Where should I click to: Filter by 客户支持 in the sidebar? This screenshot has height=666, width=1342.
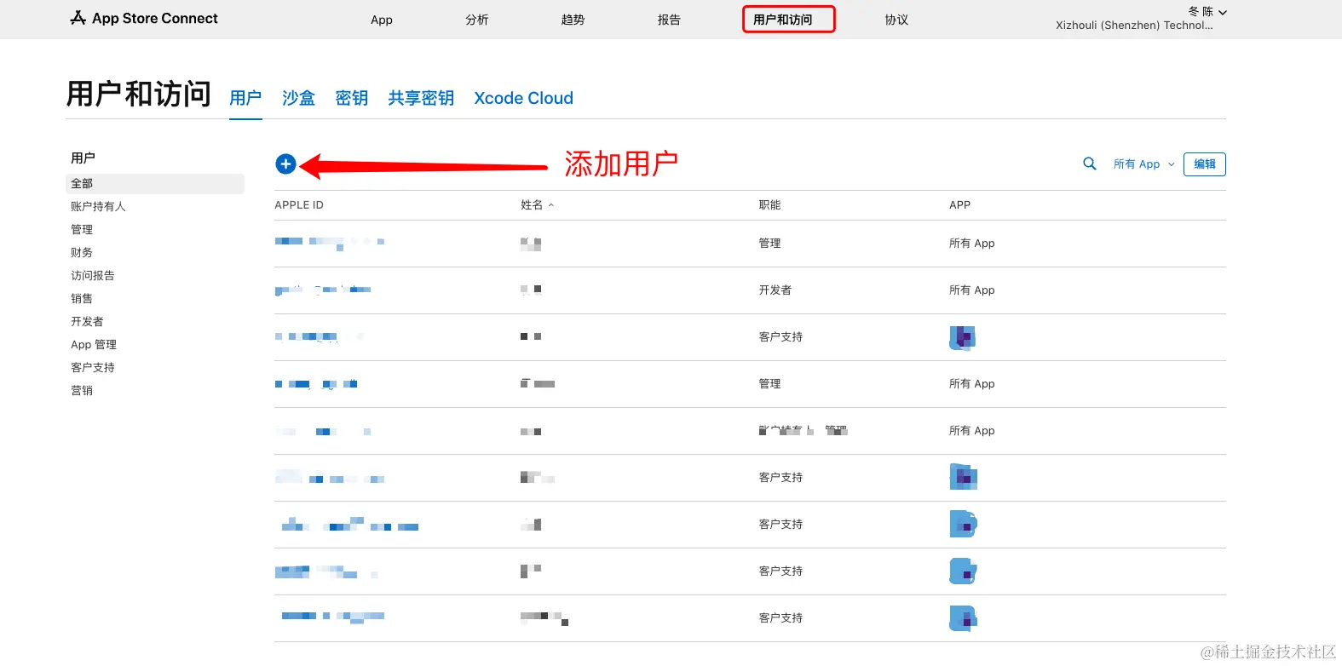[93, 368]
